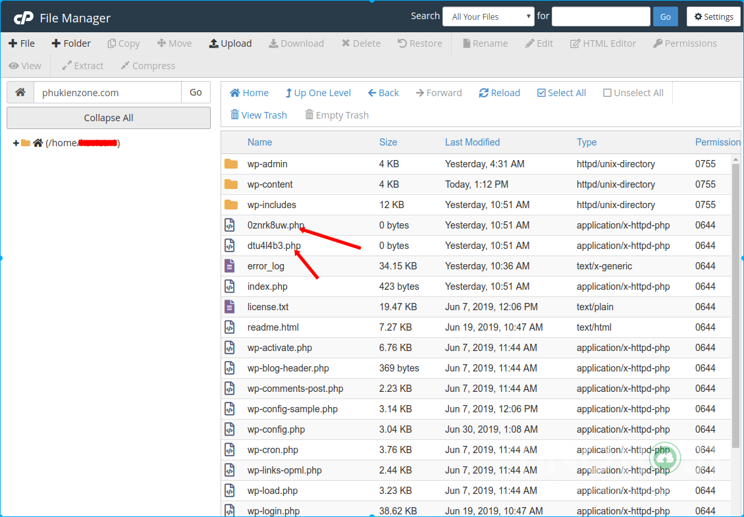Click the Go button next to search field

tap(665, 16)
